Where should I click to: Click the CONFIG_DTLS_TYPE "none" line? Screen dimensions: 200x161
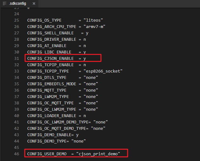coord(63,78)
